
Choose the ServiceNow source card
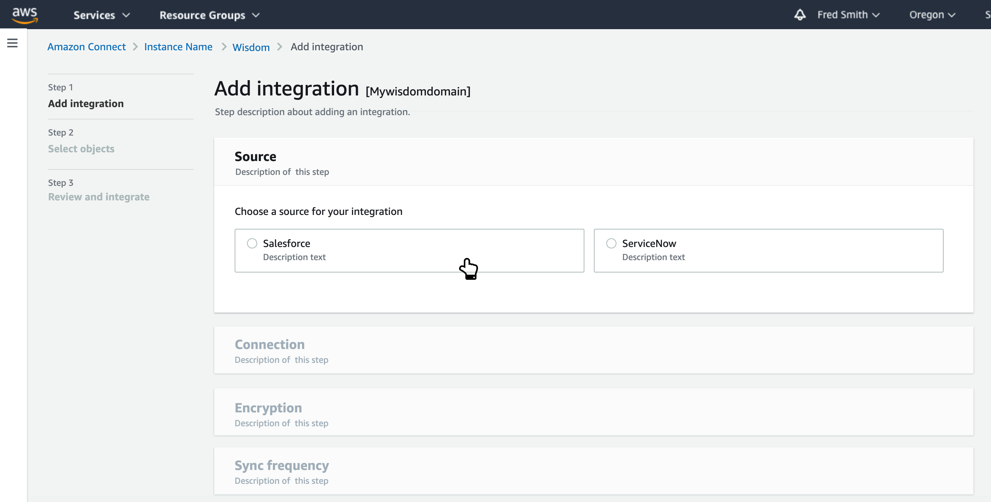[x=768, y=250]
